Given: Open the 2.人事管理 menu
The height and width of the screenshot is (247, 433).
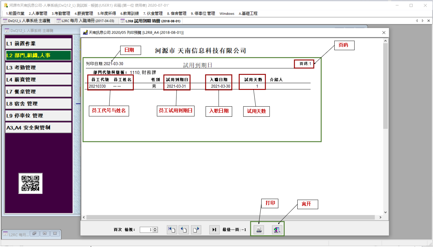Looking at the screenshot, I should 38,14.
